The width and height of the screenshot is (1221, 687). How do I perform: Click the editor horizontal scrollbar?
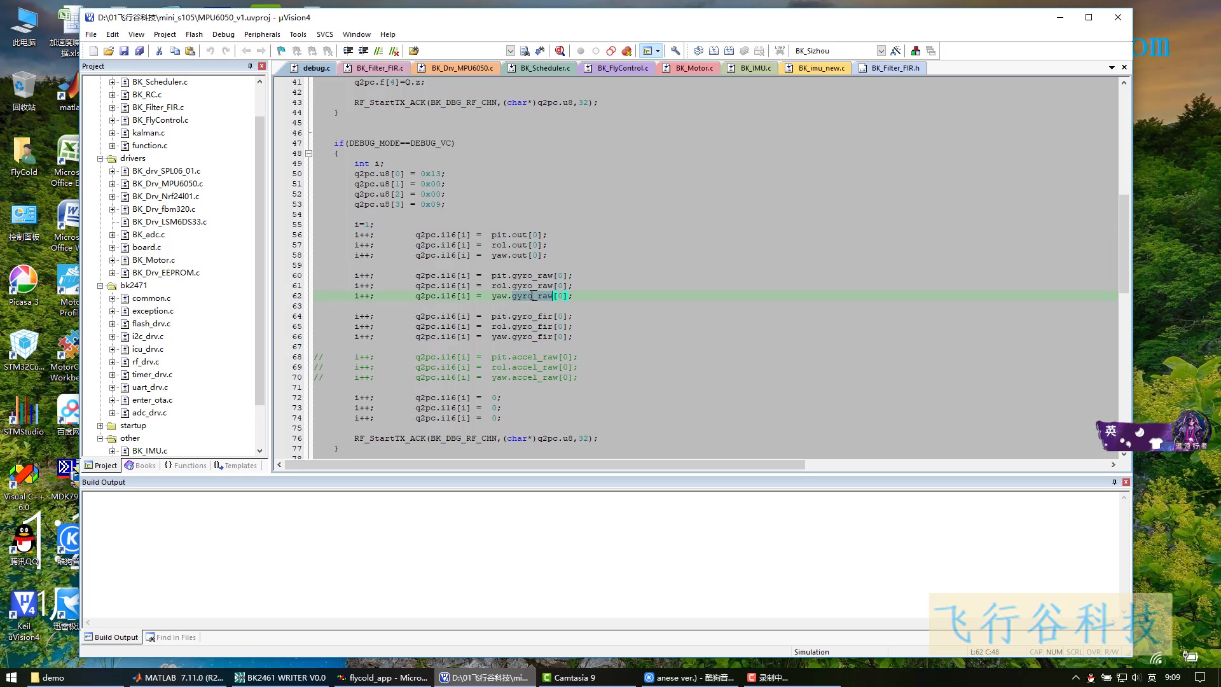click(x=545, y=465)
